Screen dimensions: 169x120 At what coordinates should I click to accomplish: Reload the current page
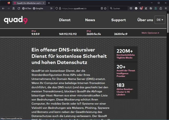tap(19, 8)
